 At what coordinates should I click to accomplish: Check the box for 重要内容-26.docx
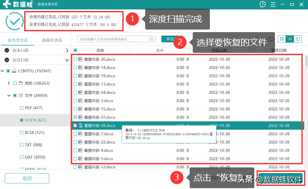75,59
